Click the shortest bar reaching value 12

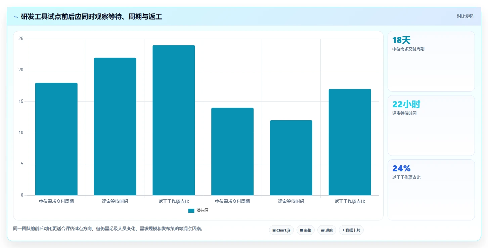291,158
